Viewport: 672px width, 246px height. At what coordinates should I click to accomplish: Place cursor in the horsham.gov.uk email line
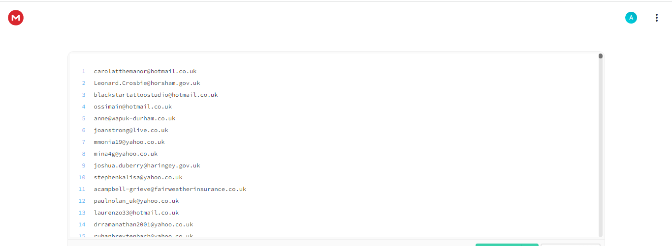tap(147, 83)
